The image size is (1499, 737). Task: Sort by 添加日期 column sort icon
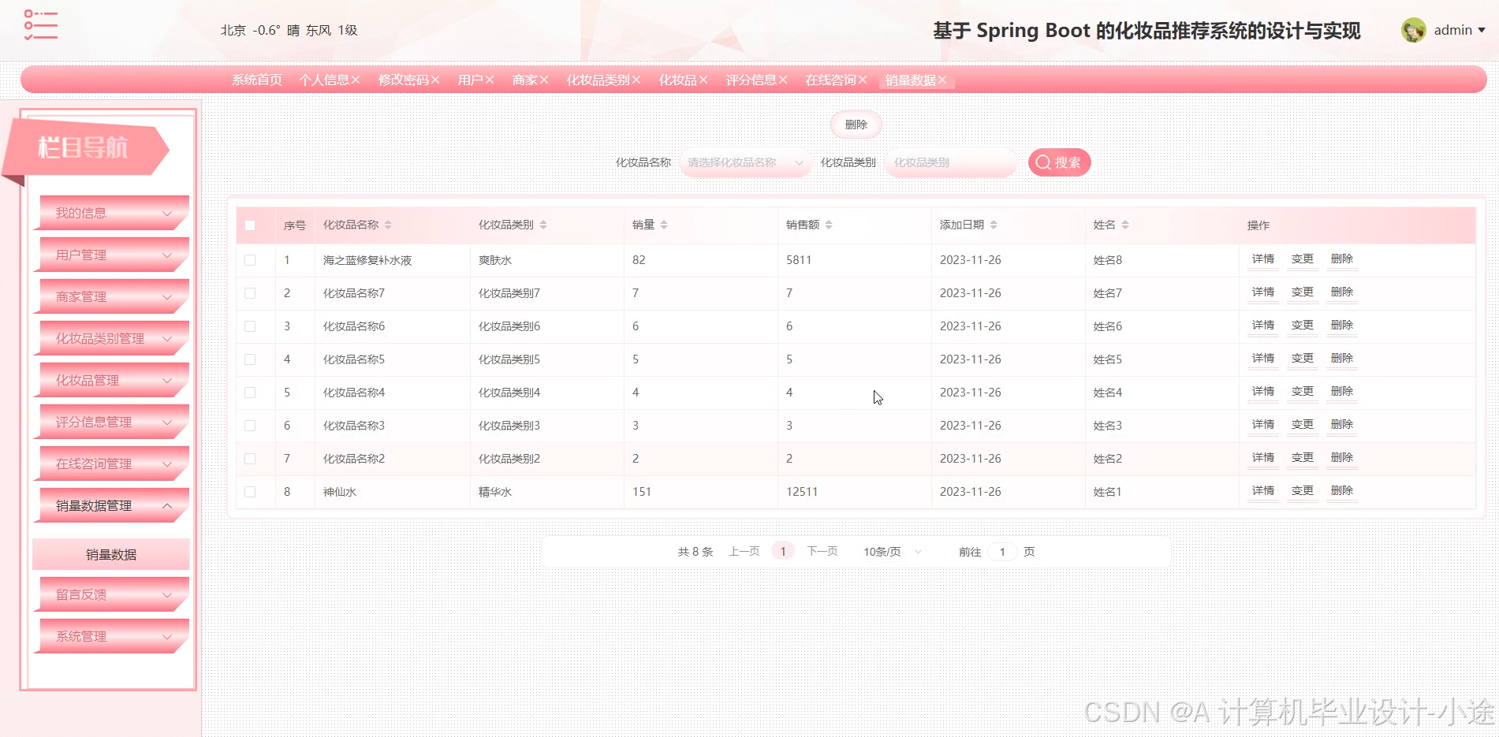994,225
